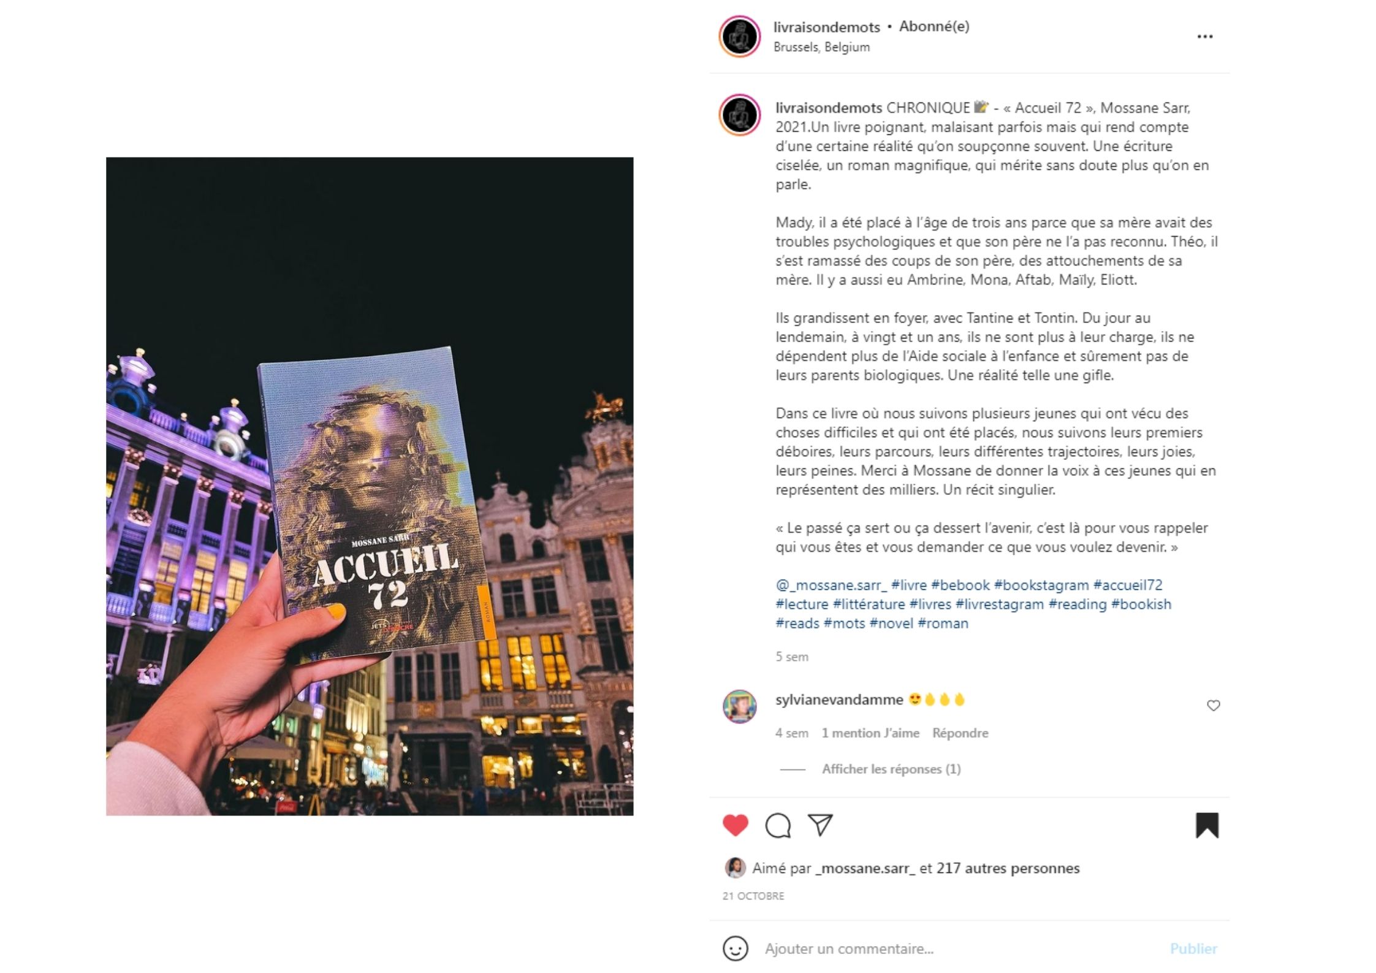This screenshot has height=973, width=1376.
Task: Open the three-dot options menu
Action: point(1204,37)
